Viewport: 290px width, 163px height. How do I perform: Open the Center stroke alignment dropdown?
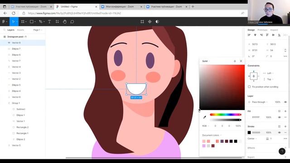pyautogui.click(x=252, y=139)
